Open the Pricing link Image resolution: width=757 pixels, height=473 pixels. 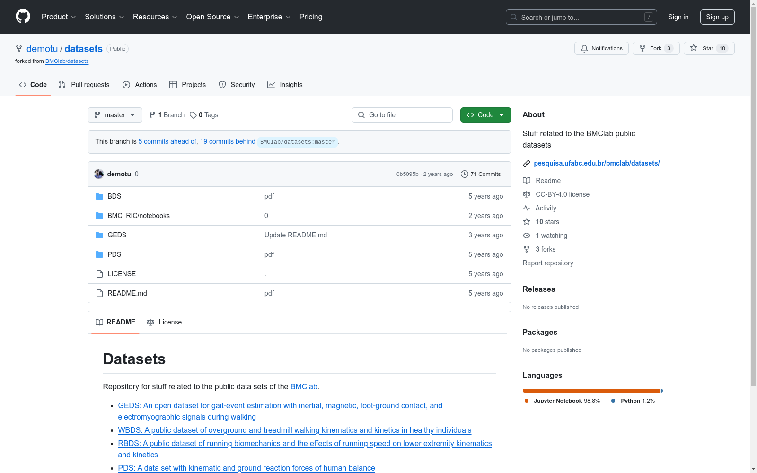point(311,17)
